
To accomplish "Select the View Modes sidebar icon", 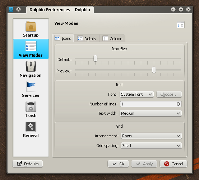I will pyautogui.click(x=31, y=46).
